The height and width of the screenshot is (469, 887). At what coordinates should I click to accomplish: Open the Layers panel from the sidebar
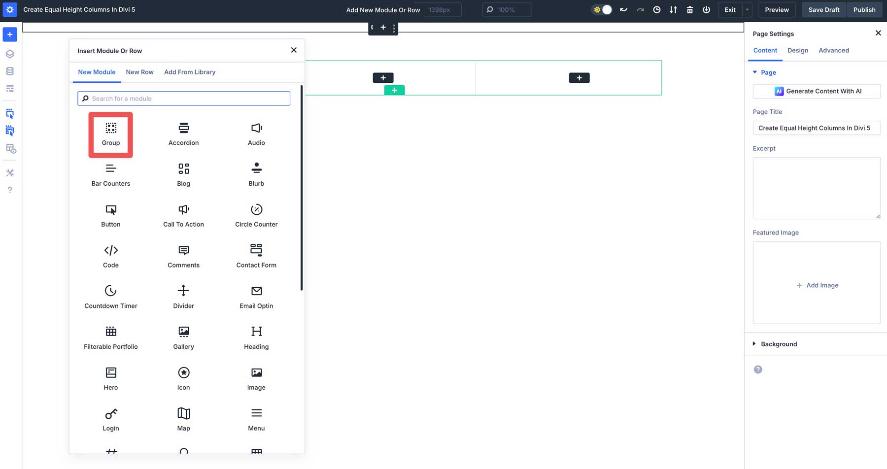pos(10,54)
